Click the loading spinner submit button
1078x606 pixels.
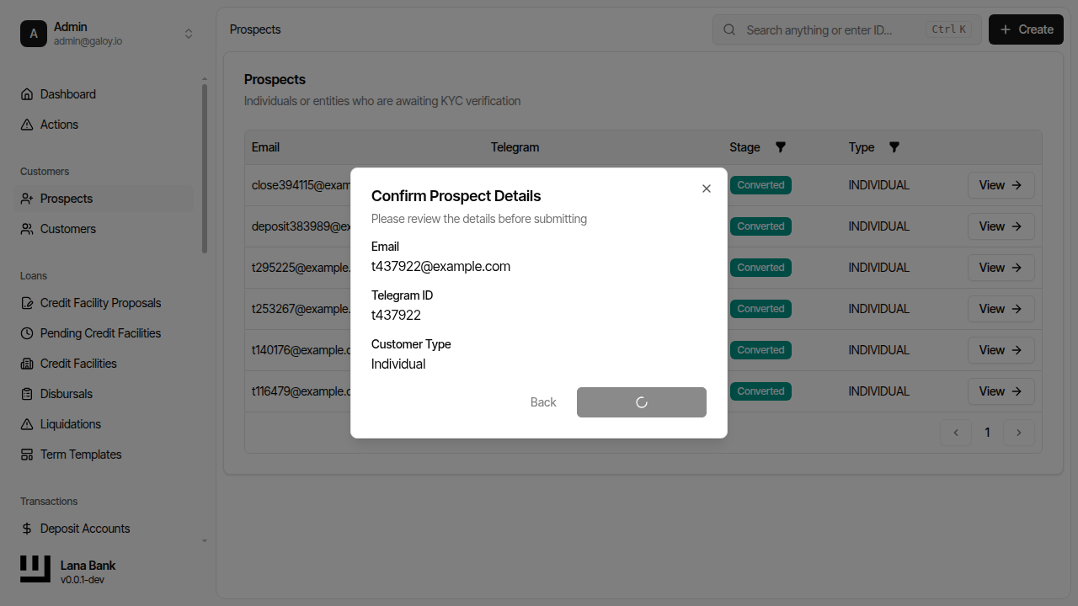(641, 402)
